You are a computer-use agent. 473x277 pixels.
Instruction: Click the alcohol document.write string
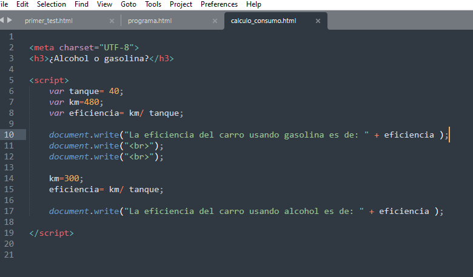[244, 212]
